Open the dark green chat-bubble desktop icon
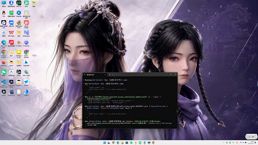Image resolution: width=258 pixels, height=145 pixels. click(19, 3)
